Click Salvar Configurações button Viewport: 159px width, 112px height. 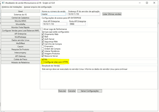pos(90,91)
